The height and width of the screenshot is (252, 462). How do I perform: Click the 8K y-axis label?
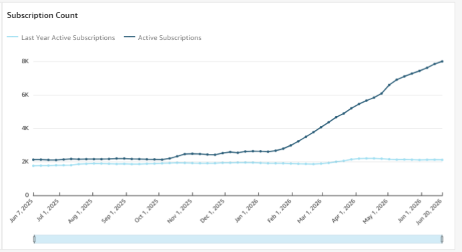point(25,61)
